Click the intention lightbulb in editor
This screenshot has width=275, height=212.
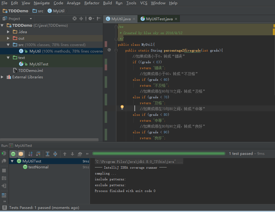pyautogui.click(x=122, y=107)
